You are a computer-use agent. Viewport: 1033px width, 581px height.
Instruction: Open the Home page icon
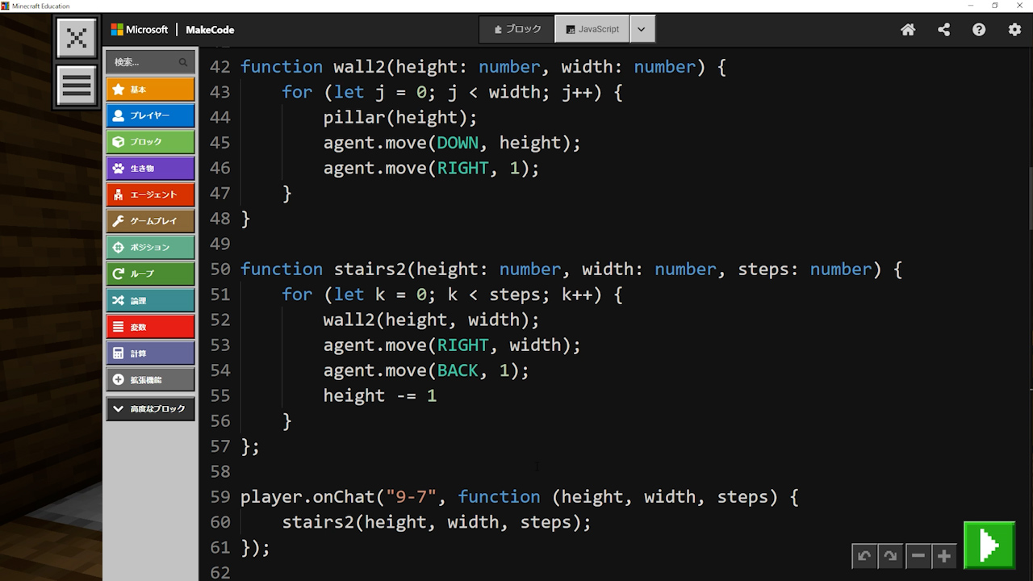pyautogui.click(x=908, y=30)
